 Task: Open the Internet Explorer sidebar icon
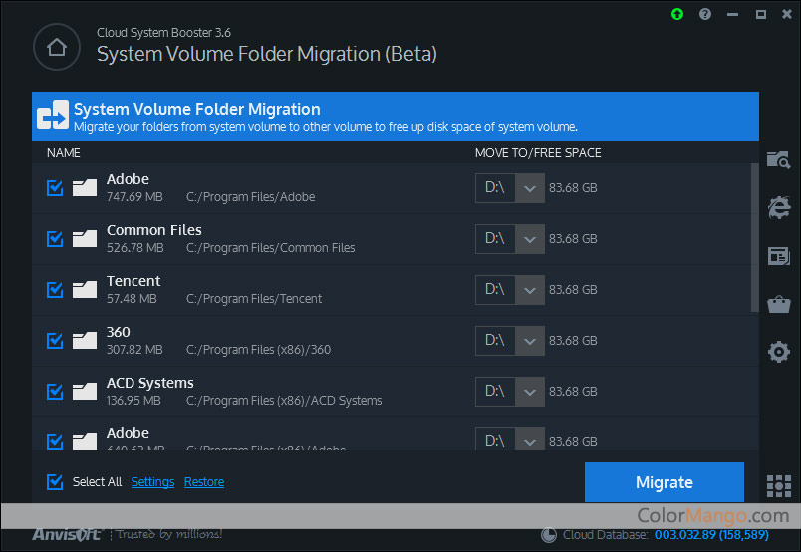pos(778,207)
